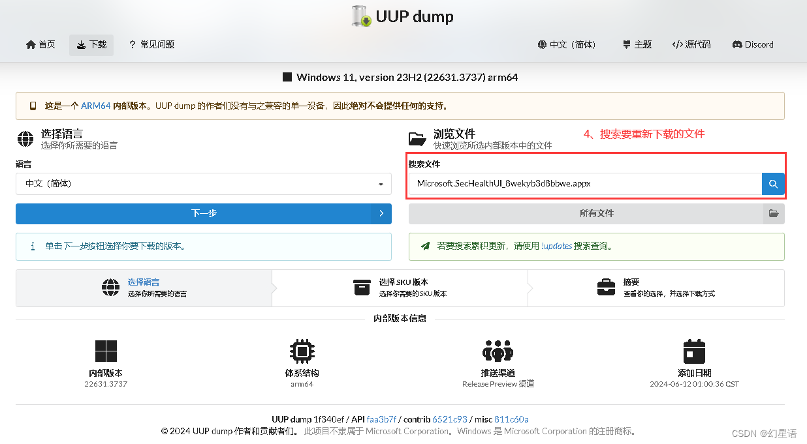Click the UUP dump logo icon
This screenshot has height=444, width=807.
click(361, 16)
